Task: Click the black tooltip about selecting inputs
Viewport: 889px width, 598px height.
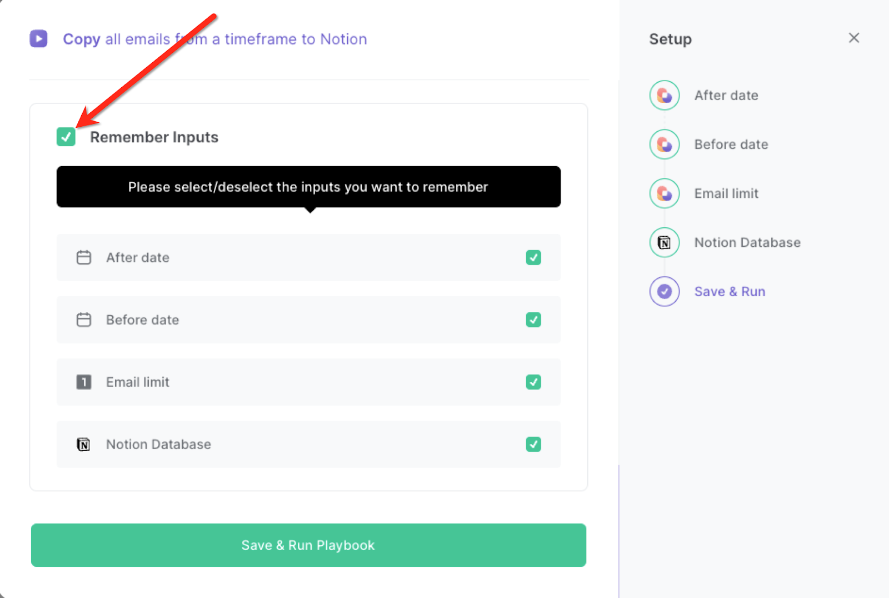Action: click(308, 187)
